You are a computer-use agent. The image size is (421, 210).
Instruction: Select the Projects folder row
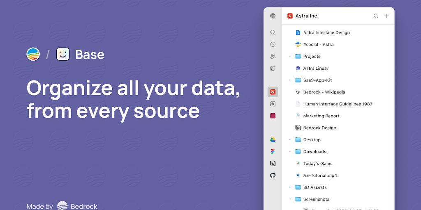pos(338,56)
